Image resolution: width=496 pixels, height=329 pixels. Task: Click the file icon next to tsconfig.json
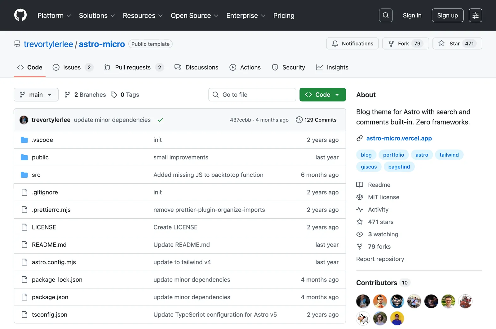[x=24, y=314]
